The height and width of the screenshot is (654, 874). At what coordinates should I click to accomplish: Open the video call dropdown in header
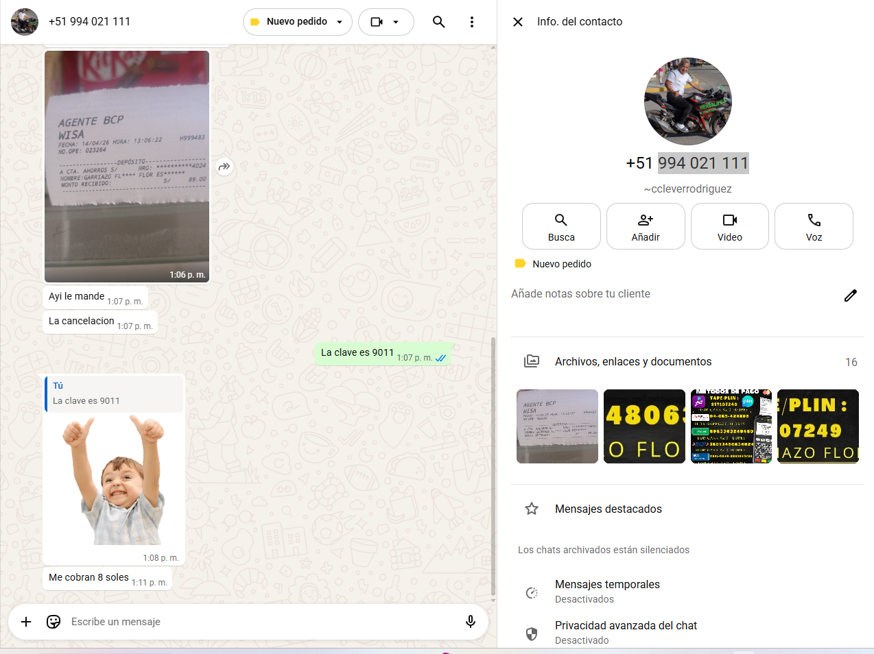tap(386, 22)
